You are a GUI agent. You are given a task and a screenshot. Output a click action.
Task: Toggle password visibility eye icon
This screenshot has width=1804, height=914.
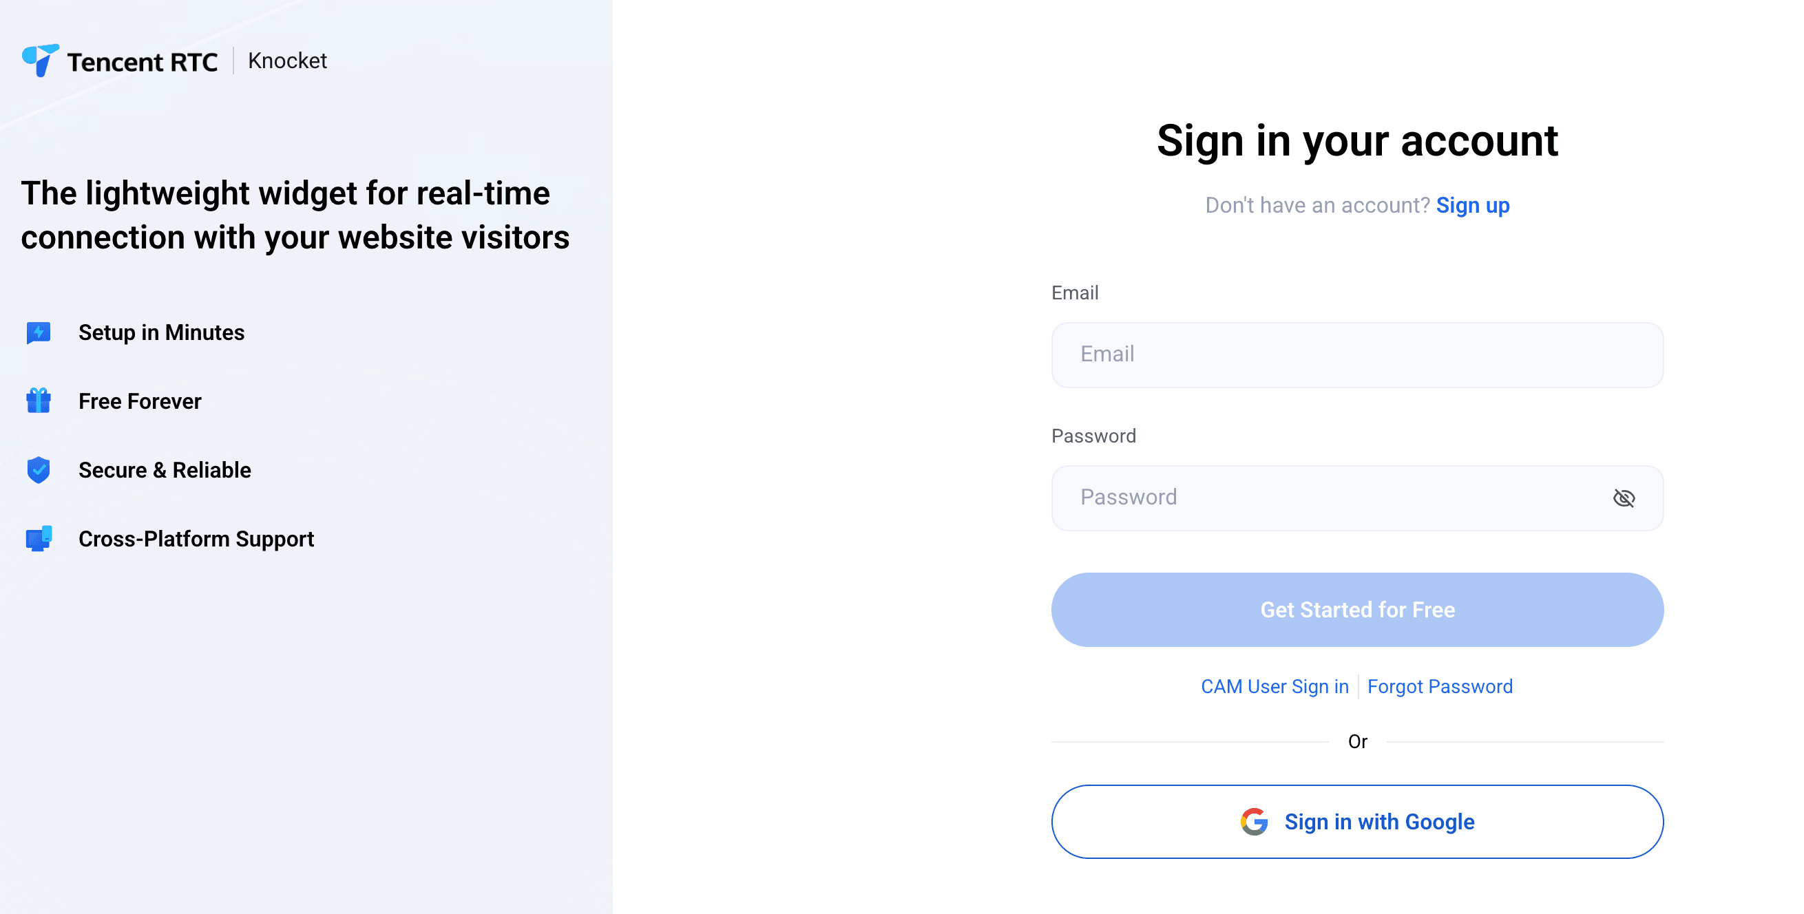(x=1624, y=498)
